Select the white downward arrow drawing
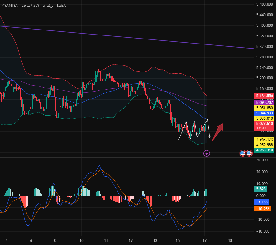The image size is (276, 245). click(x=208, y=131)
